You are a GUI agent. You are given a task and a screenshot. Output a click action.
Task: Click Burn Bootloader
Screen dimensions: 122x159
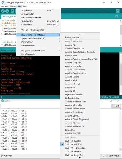point(38,54)
